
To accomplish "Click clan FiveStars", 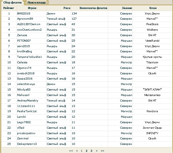I will [152, 24].
